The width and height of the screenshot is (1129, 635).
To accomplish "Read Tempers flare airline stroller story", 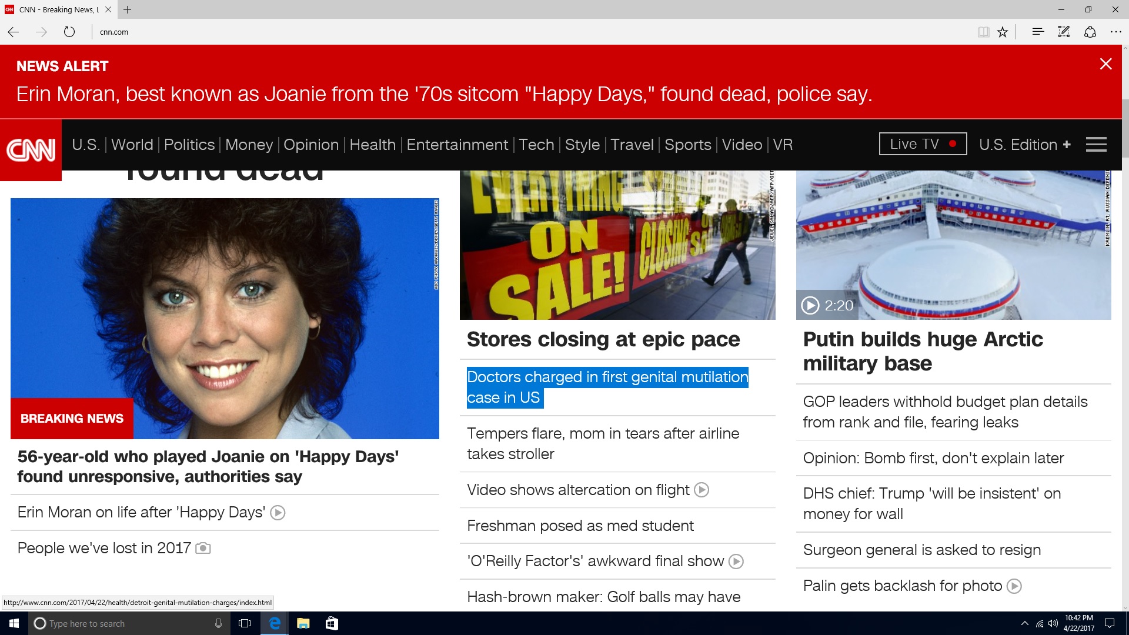I will (x=603, y=444).
